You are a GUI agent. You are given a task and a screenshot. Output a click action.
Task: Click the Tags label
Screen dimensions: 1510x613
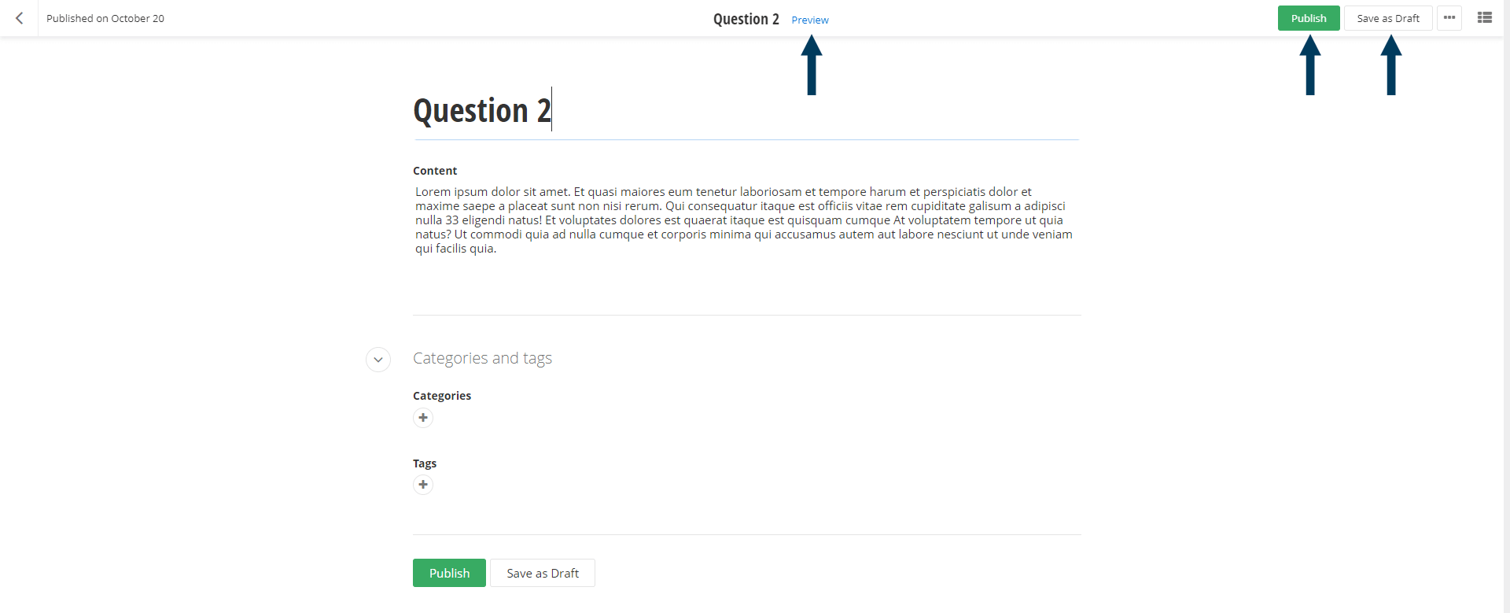[425, 463]
